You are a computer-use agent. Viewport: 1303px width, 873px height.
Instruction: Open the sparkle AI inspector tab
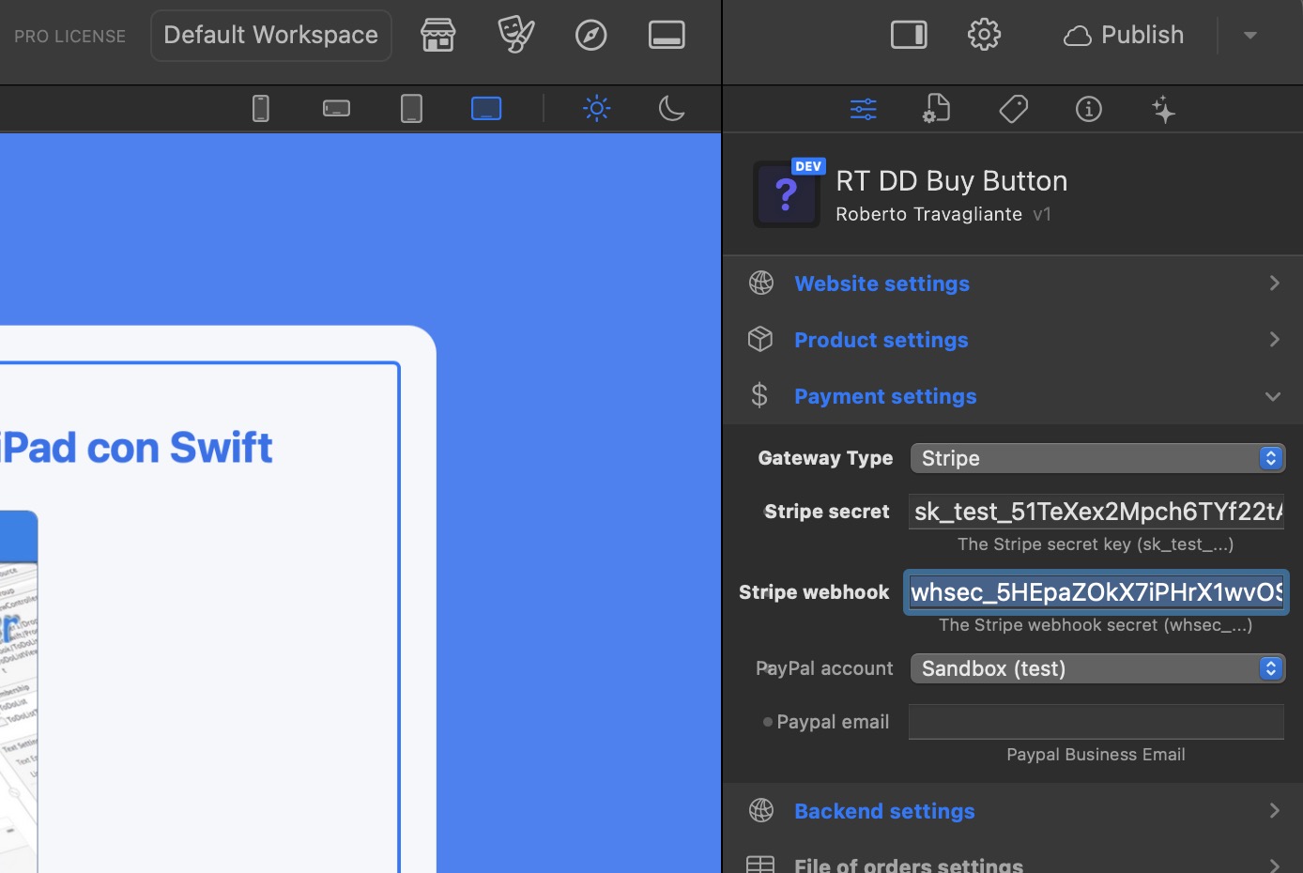[1164, 110]
